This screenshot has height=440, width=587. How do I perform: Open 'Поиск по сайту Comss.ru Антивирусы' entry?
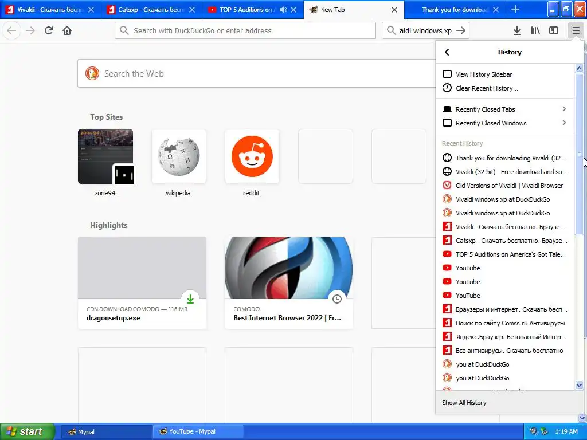504,323
